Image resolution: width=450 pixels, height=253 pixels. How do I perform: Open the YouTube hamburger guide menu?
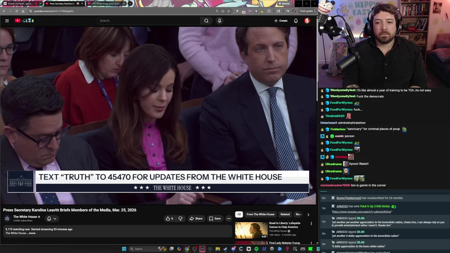pos(7,21)
